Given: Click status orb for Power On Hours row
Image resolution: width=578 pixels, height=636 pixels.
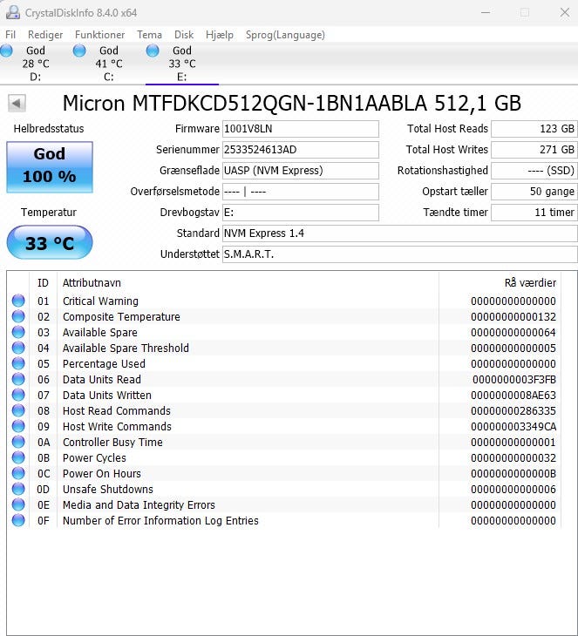Looking at the screenshot, I should (x=18, y=473).
